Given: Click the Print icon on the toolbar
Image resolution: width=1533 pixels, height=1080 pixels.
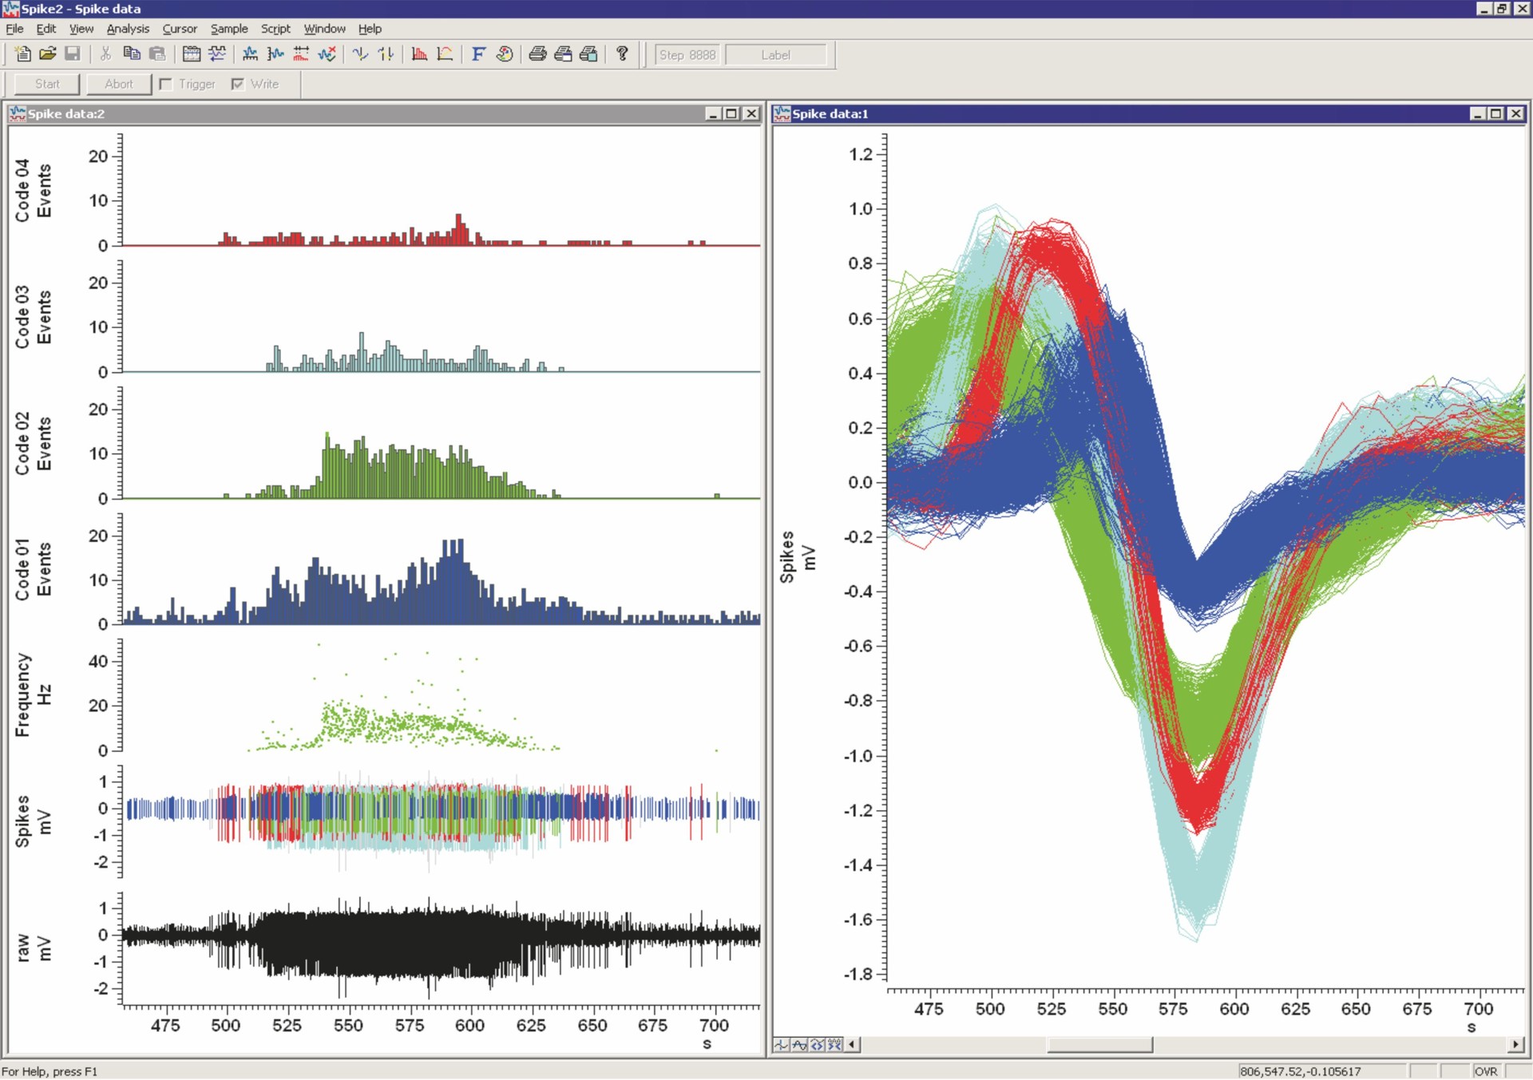Looking at the screenshot, I should click(537, 54).
